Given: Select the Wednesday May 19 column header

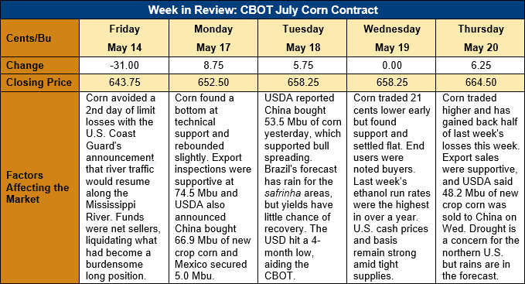Looking at the screenshot, I should (391, 38).
